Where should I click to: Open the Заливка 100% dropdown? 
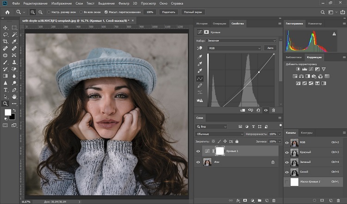click(279, 141)
